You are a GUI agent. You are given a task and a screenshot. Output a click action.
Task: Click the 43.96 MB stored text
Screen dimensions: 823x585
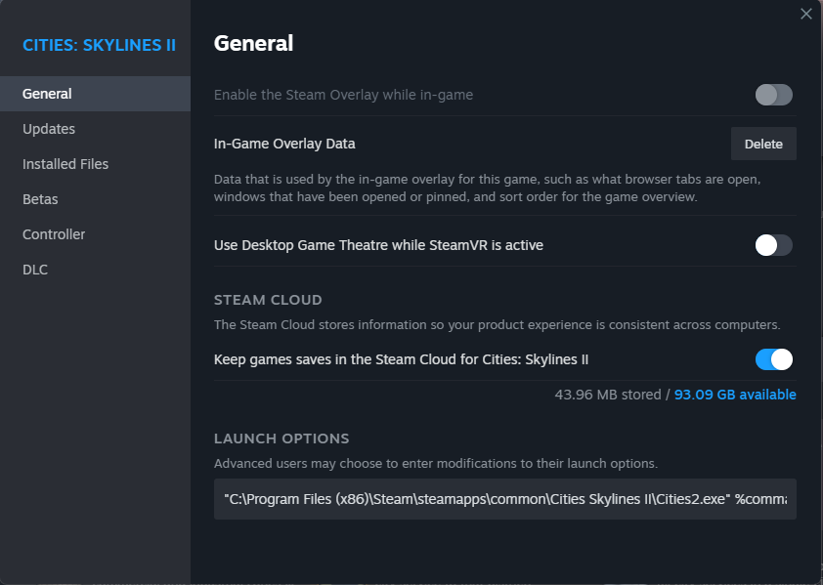click(608, 395)
